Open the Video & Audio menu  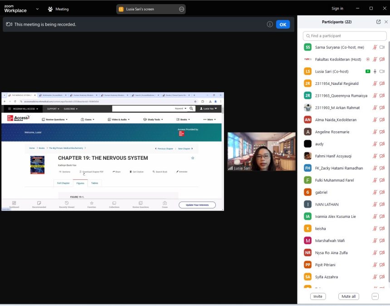coord(119,119)
